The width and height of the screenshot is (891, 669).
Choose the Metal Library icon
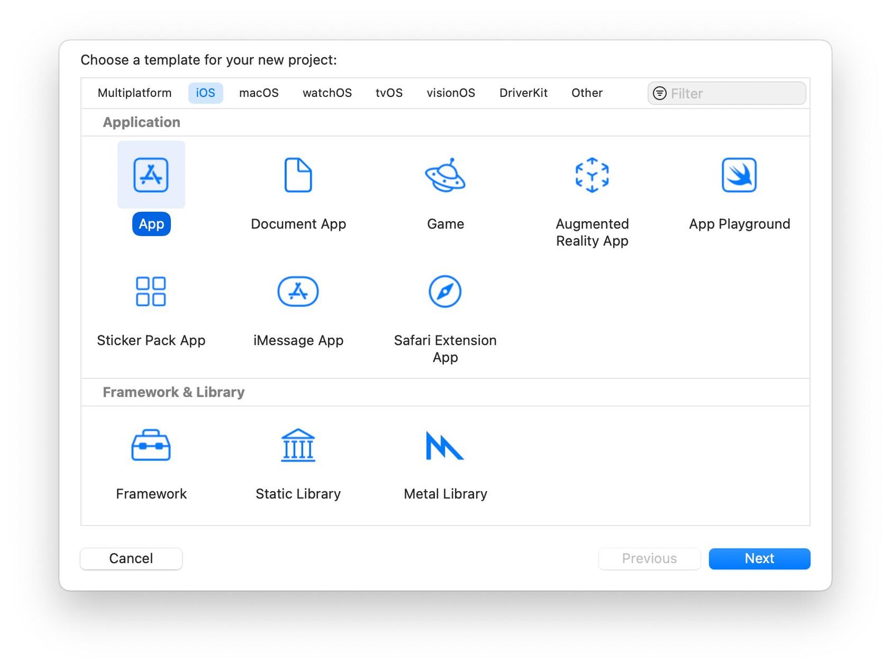pos(445,446)
